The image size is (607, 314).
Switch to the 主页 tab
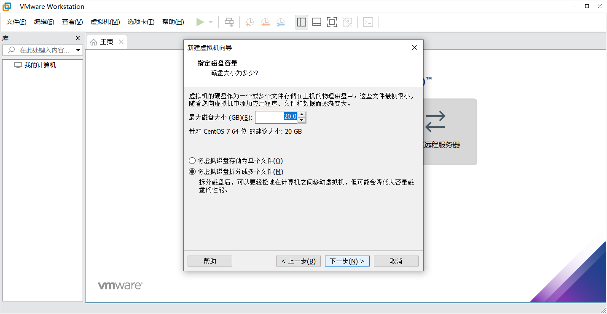click(x=106, y=42)
